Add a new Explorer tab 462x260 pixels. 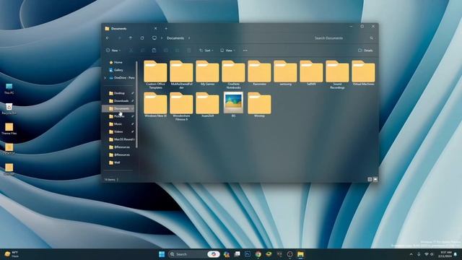tap(166, 29)
